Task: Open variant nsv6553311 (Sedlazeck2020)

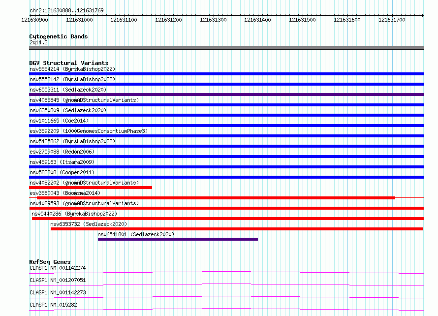Action: 68,90
